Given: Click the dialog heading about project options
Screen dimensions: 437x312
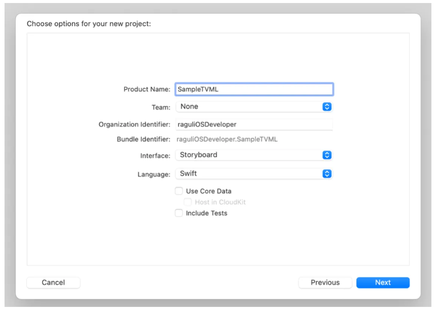Looking at the screenshot, I should (x=89, y=24).
